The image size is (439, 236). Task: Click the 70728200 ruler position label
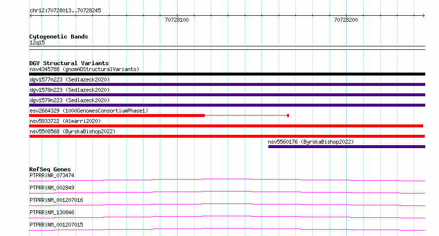[x=346, y=20]
